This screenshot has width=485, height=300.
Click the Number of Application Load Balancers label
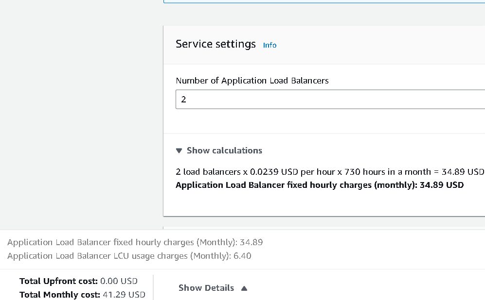(252, 81)
